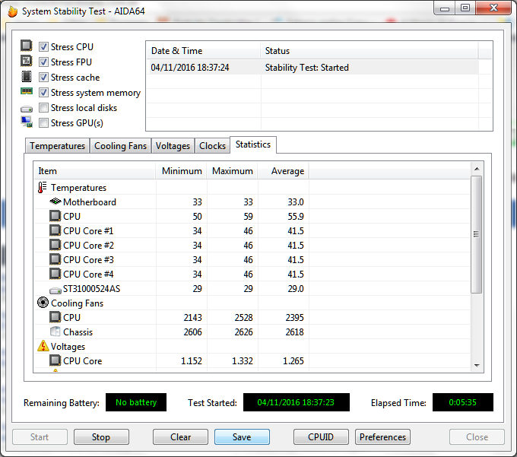The height and width of the screenshot is (457, 517).
Task: Switch to the Cooling Fans tab
Action: (120, 146)
